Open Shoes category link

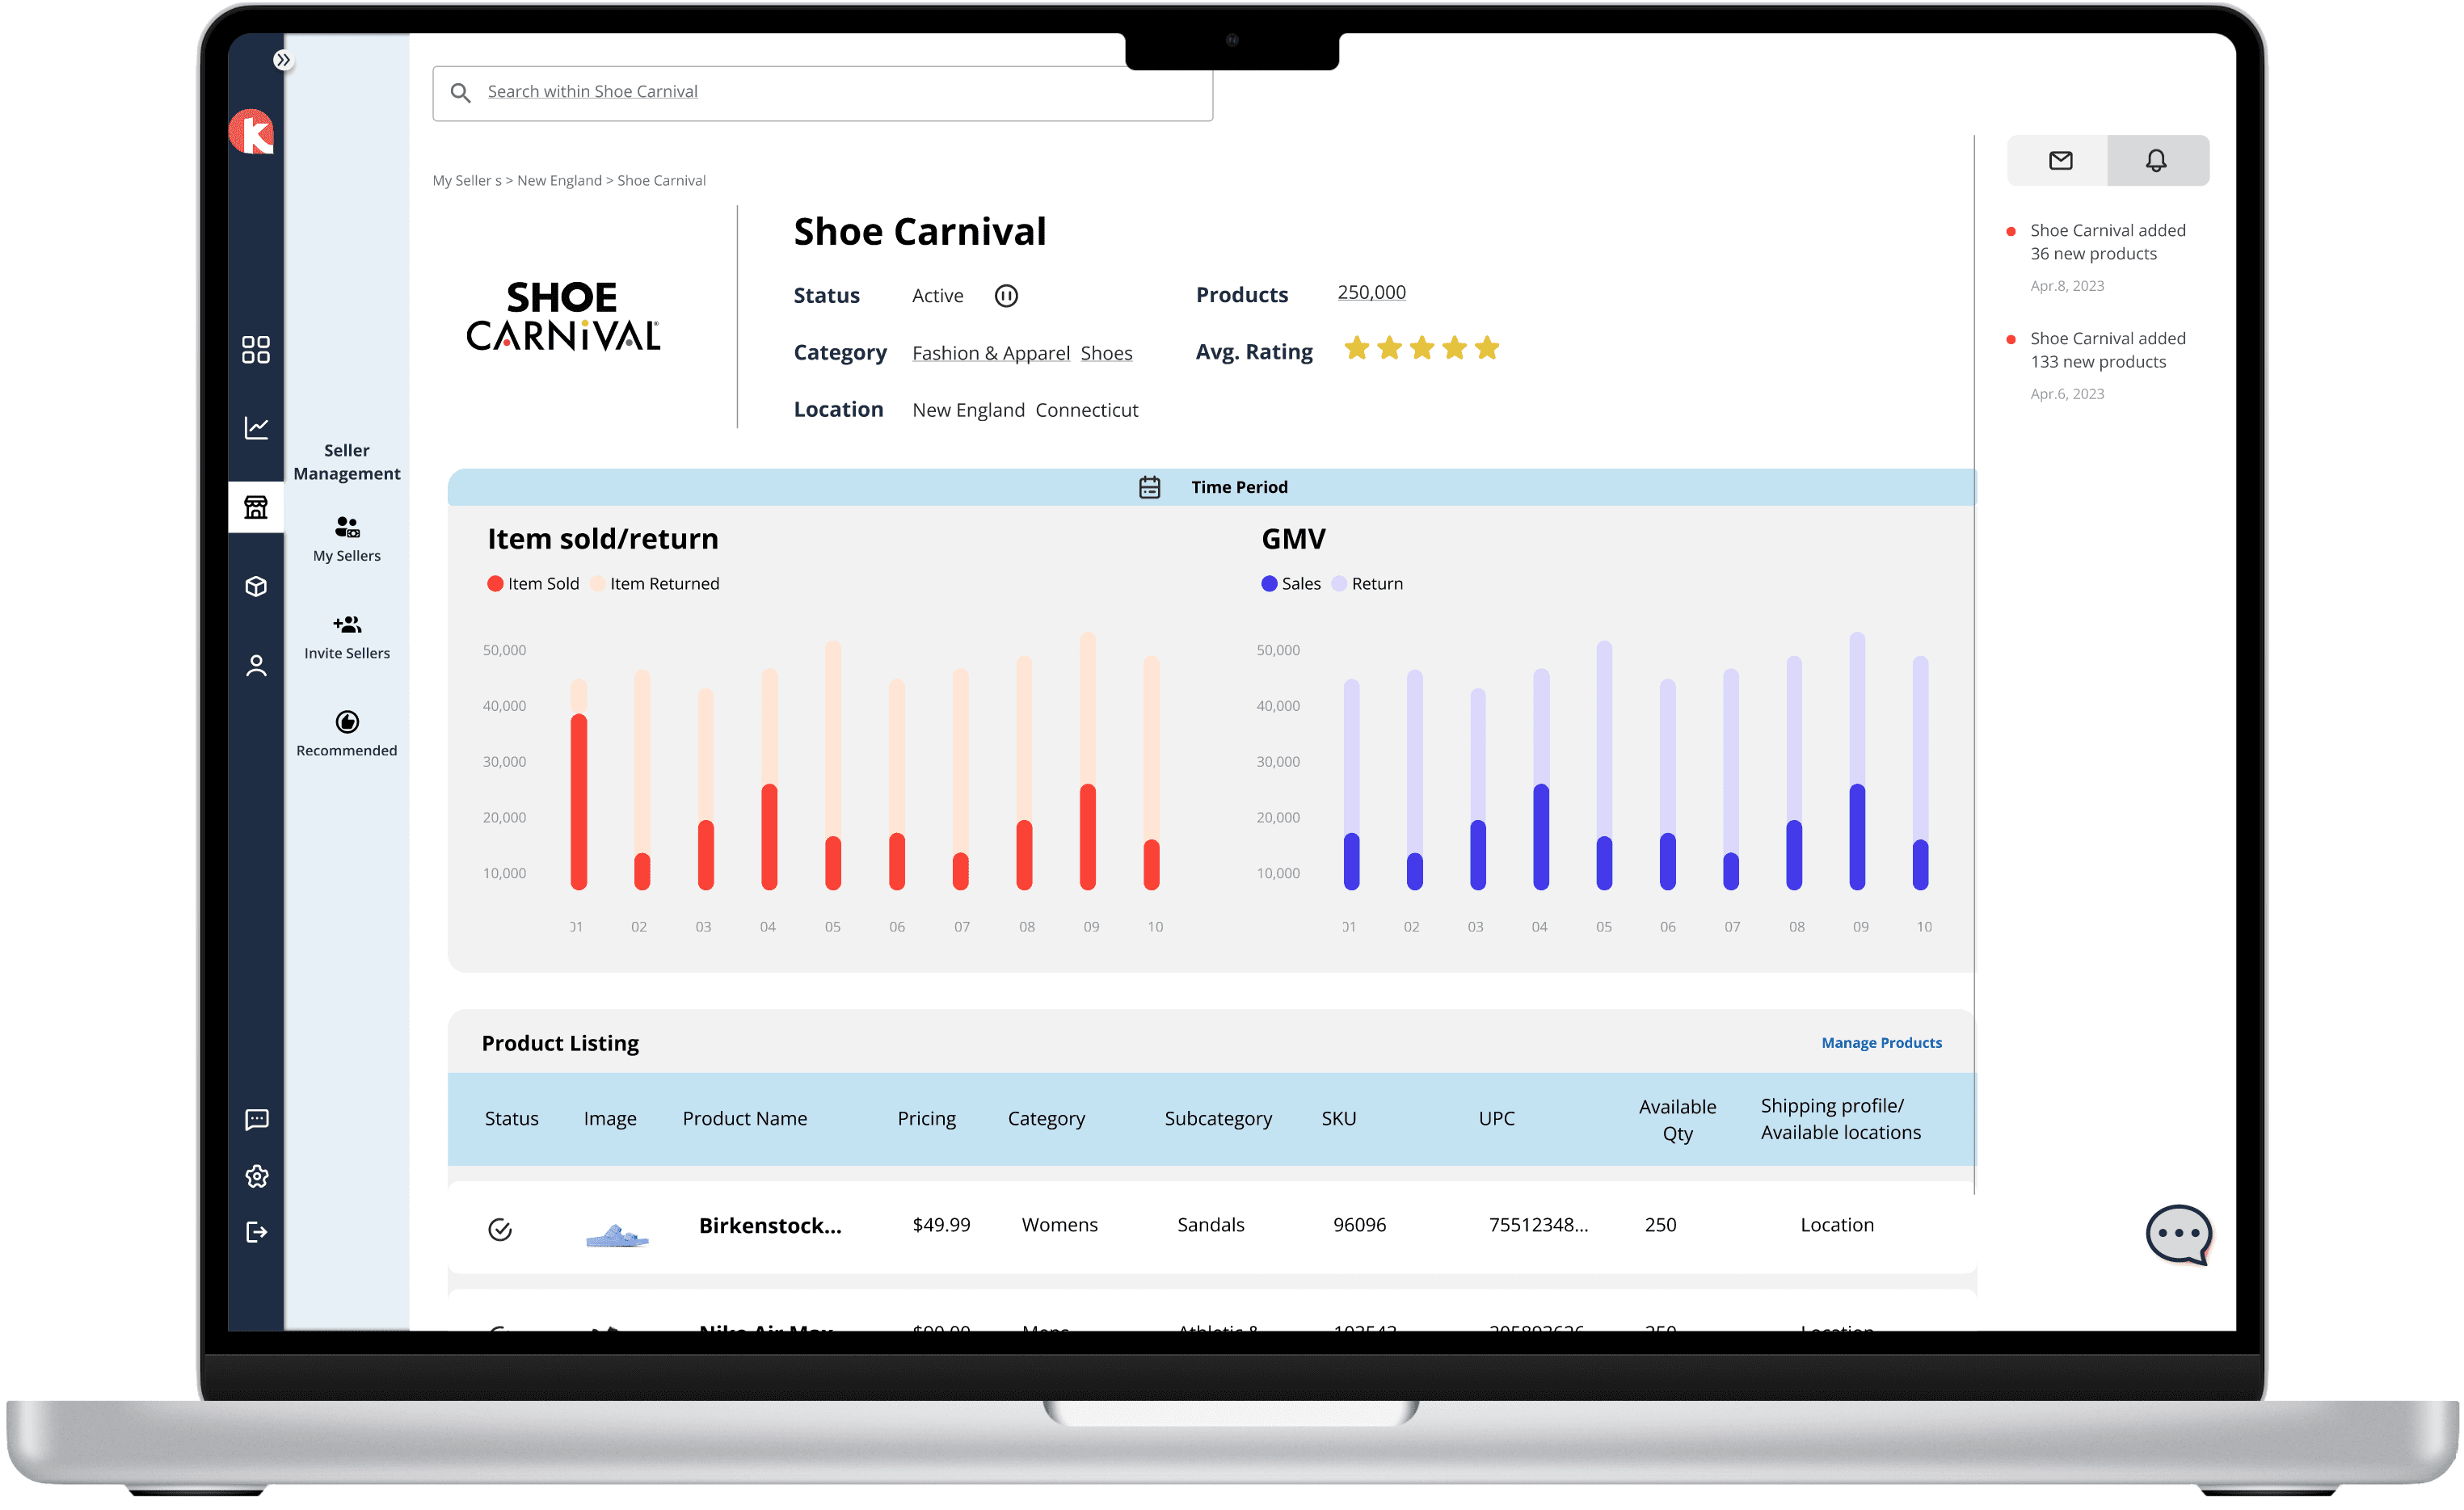1106,353
